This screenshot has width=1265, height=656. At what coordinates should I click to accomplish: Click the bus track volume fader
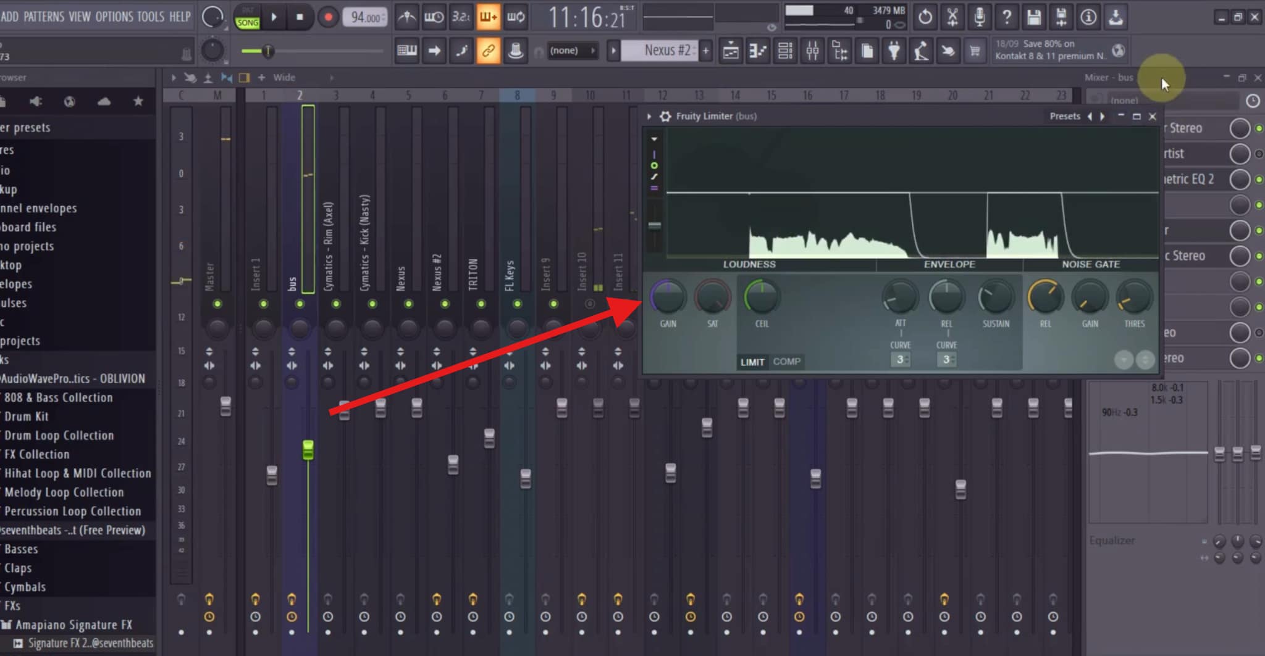(x=308, y=450)
